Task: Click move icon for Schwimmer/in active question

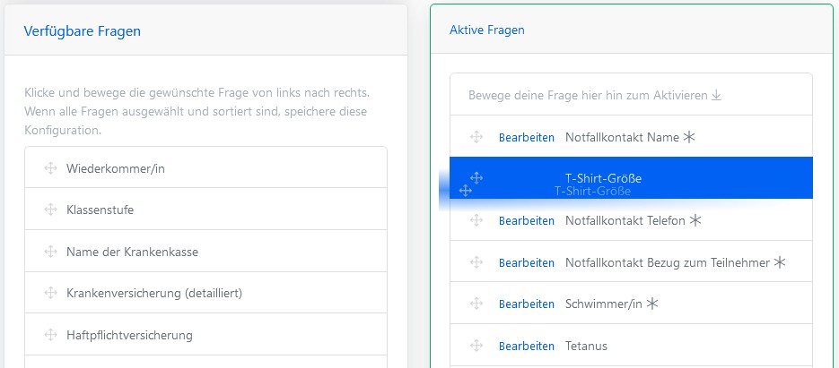Action: [476, 304]
